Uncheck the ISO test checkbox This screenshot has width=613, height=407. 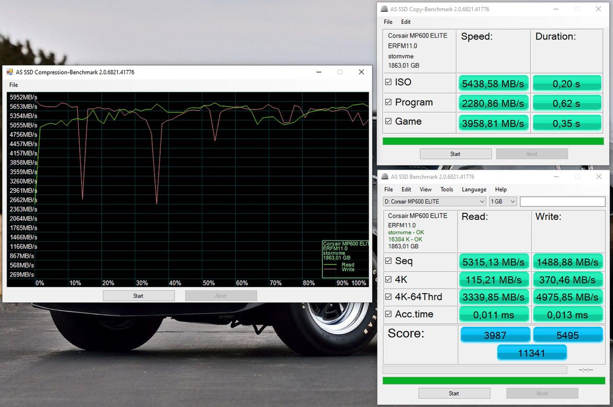[x=388, y=82]
